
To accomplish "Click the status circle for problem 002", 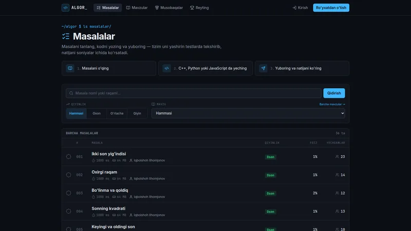I will point(68,175).
